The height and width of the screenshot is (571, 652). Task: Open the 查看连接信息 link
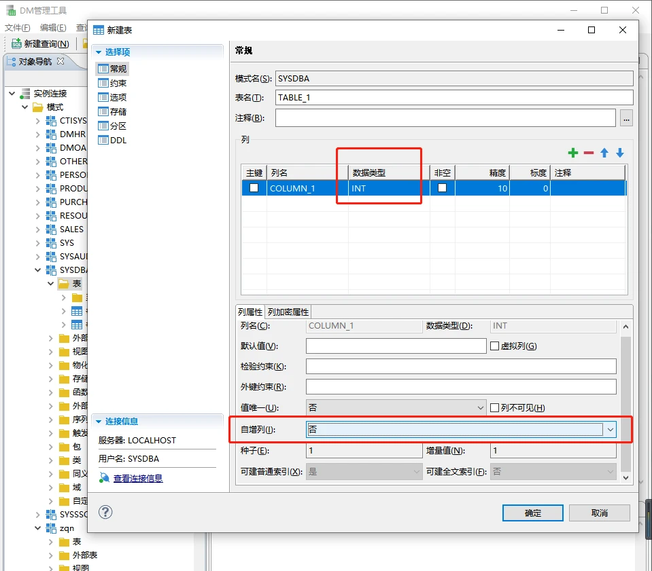pos(138,478)
